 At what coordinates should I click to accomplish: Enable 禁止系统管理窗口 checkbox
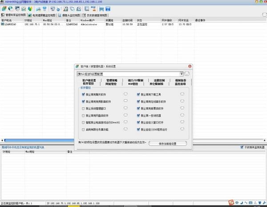coord(83,108)
